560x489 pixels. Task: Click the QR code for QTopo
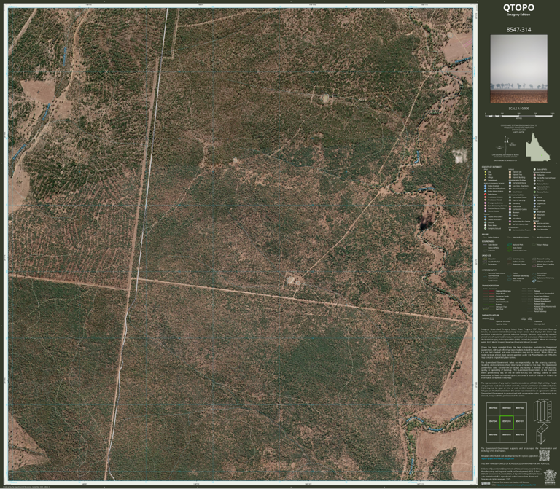click(x=544, y=455)
